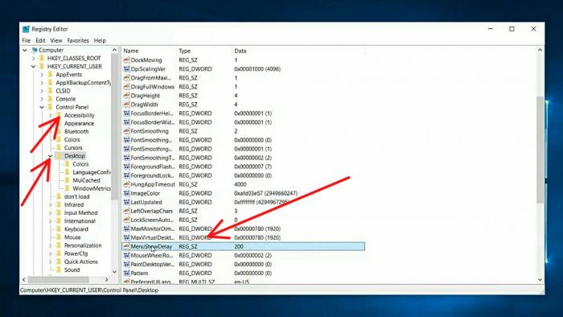Click the MuiCached folder icon

(x=67, y=180)
